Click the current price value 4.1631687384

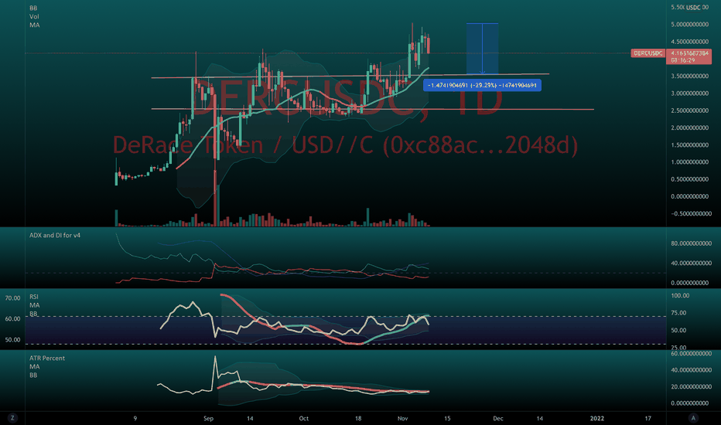pyautogui.click(x=689, y=53)
